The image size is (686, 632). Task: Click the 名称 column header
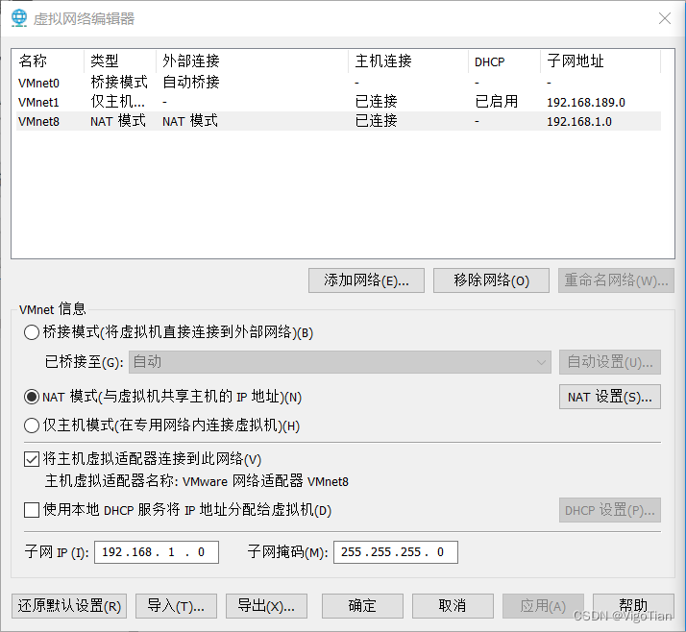(48, 61)
